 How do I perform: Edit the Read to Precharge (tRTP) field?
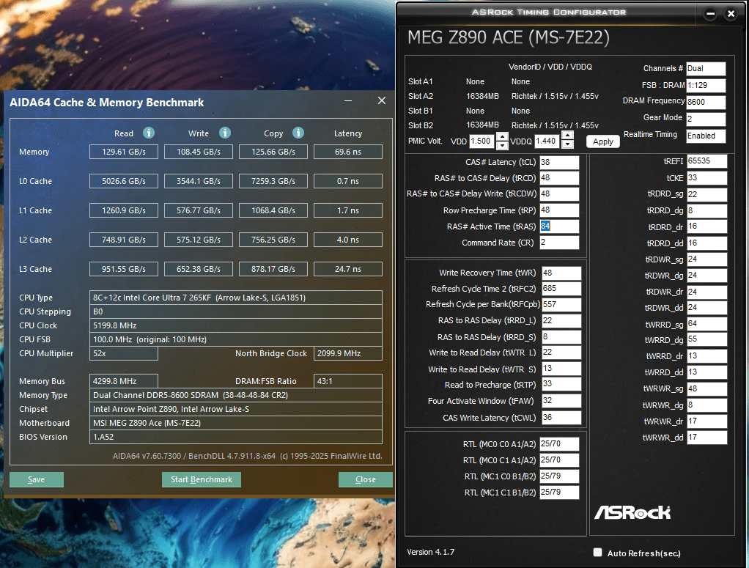click(x=561, y=384)
